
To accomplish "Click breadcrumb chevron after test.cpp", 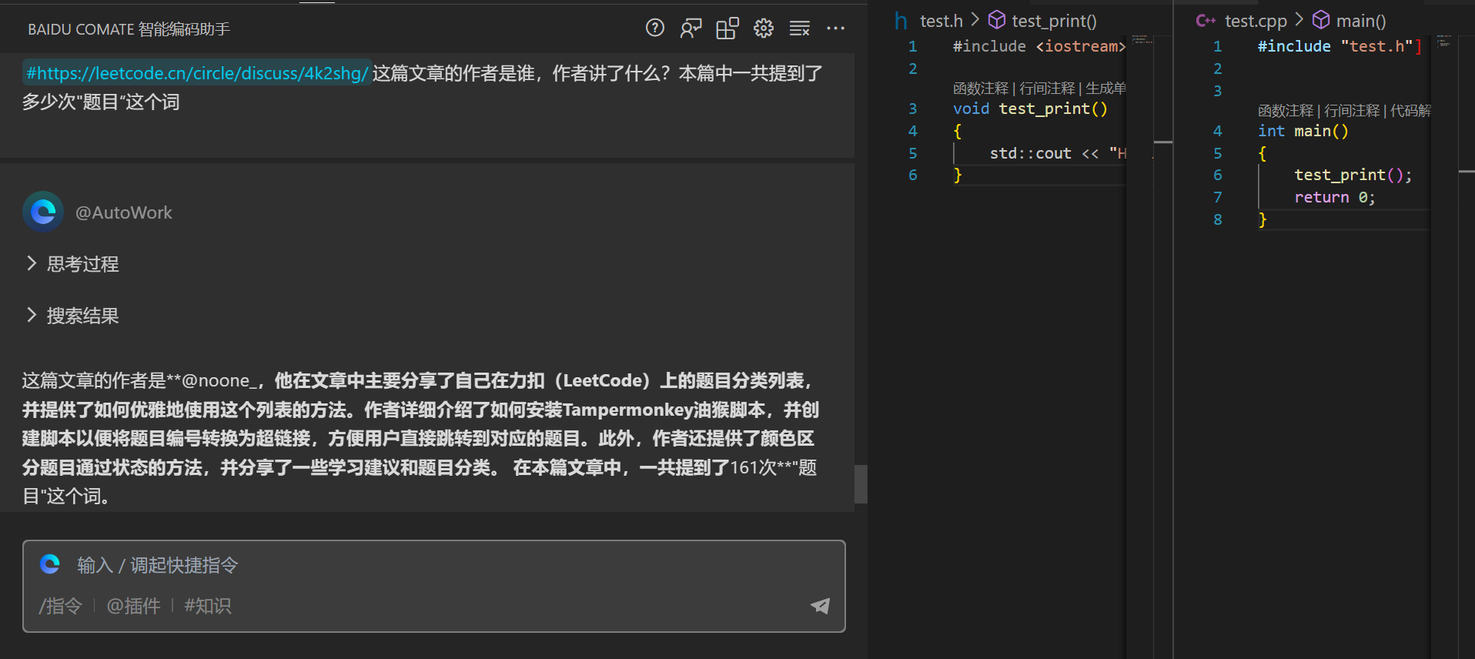I will 1299,19.
